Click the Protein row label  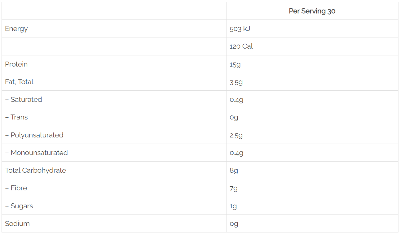tap(16, 64)
